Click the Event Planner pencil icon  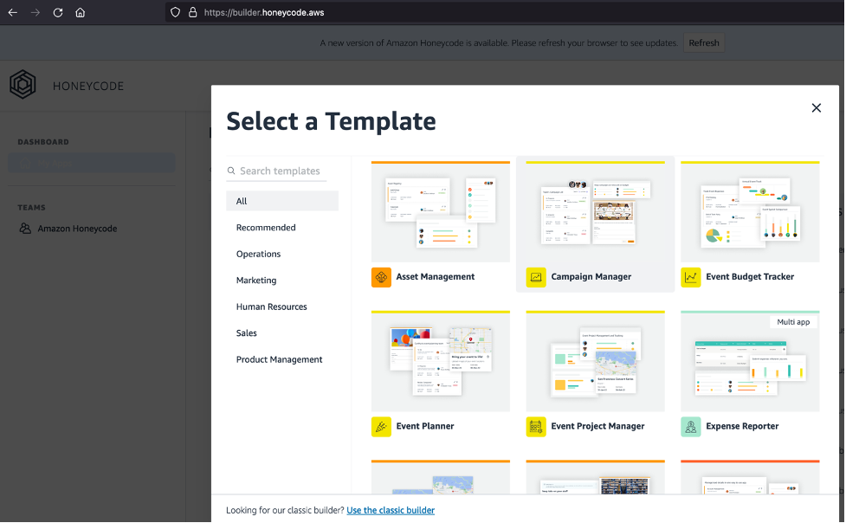(381, 426)
